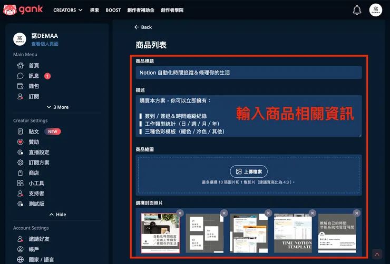This screenshot has width=390, height=264.
Task: Remove the third cover photo thumbnail
Action: (x=268, y=213)
